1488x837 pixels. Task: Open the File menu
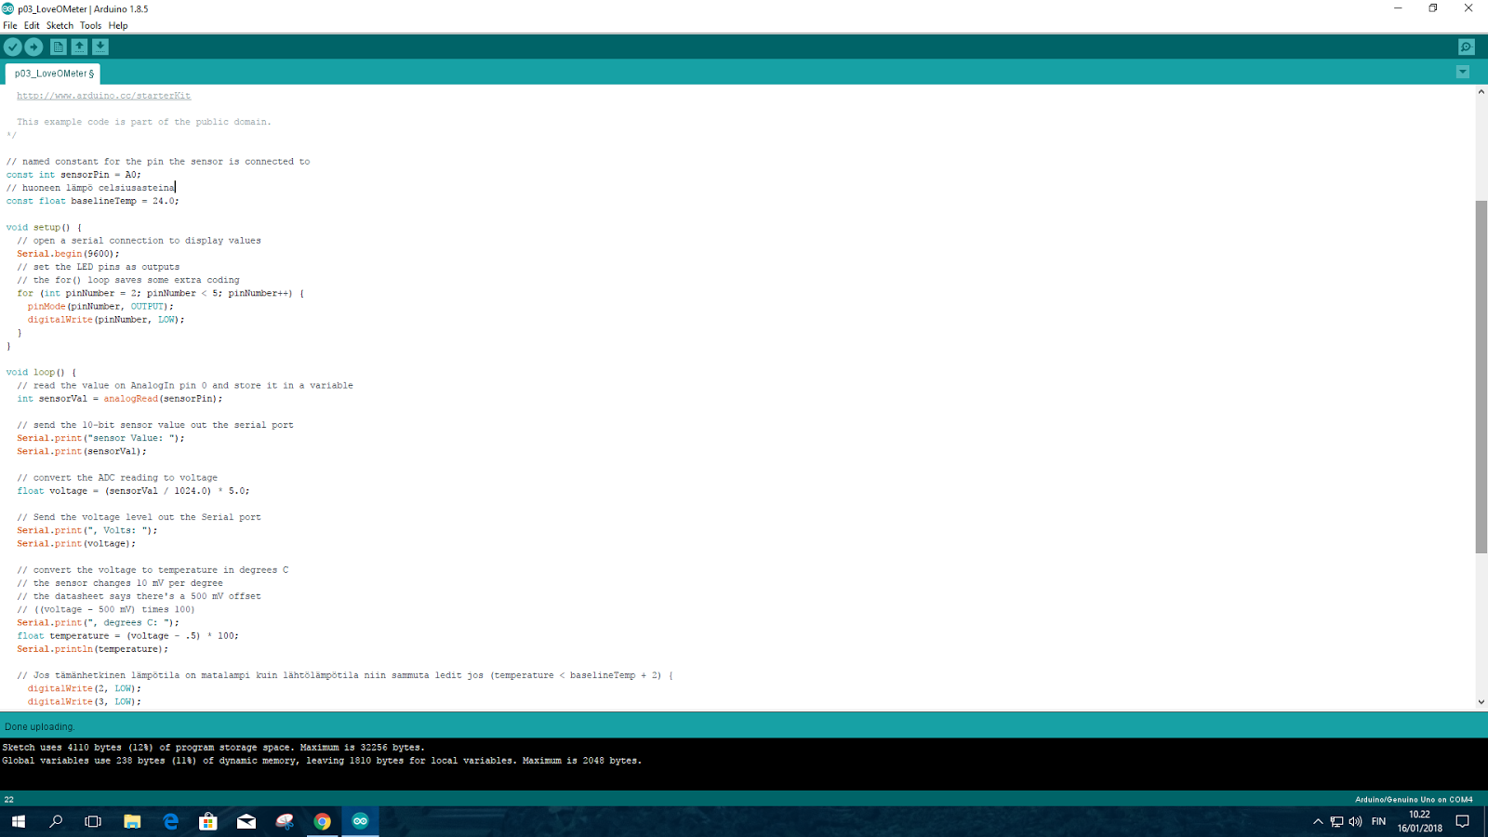click(x=10, y=25)
